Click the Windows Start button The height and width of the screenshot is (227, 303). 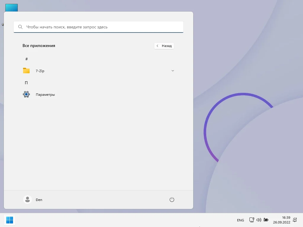point(9,220)
